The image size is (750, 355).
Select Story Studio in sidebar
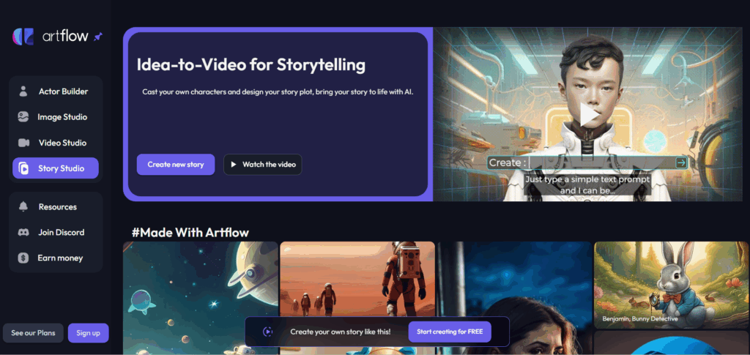[56, 168]
